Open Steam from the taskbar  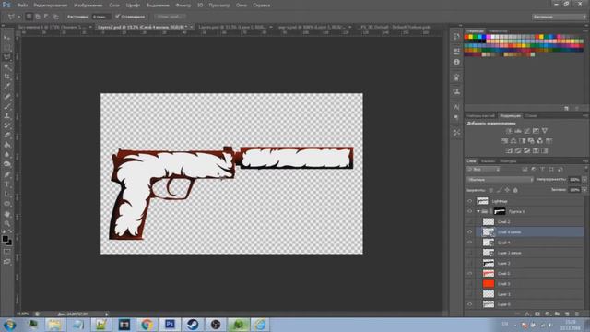pos(193,325)
